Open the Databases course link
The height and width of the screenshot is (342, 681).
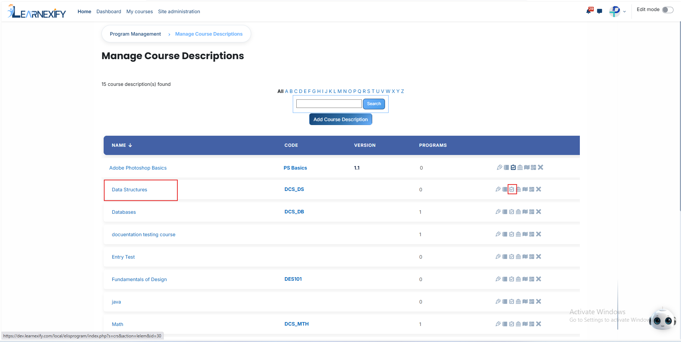124,212
